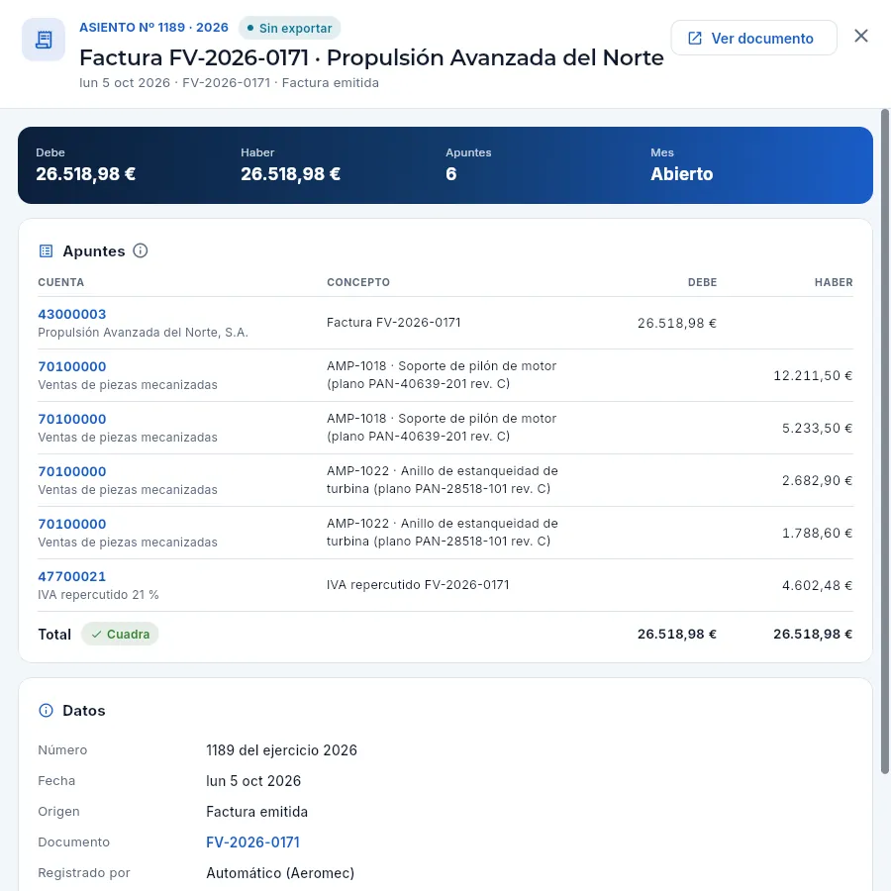The height and width of the screenshot is (891, 891).
Task: Click the Mes 'Abierto' summary value
Action: coord(681,174)
